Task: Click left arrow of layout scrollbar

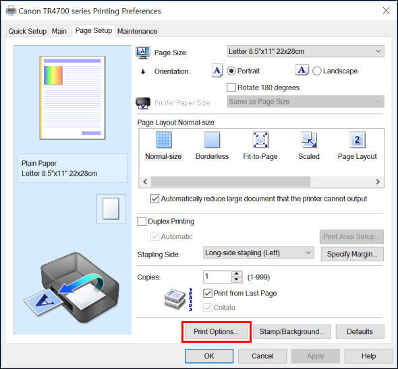Action: point(145,182)
